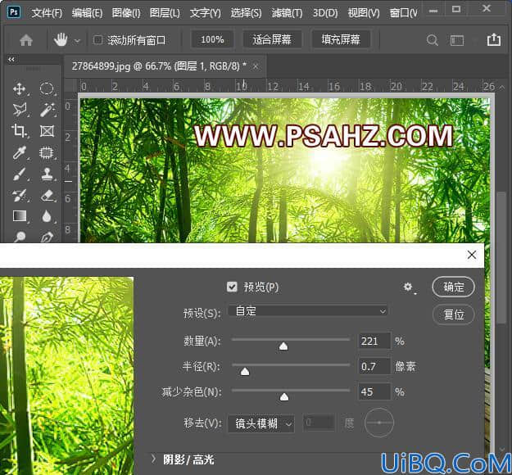The height and width of the screenshot is (475, 512).
Task: Select the Move tool
Action: (x=20, y=88)
